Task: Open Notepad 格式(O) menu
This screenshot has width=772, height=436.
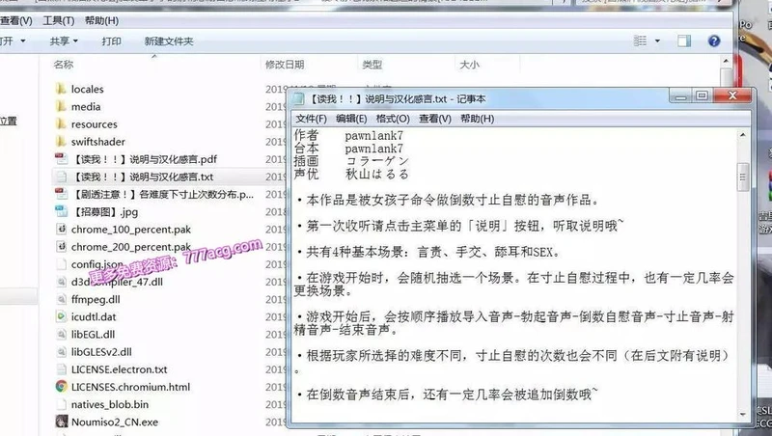Action: [393, 119]
